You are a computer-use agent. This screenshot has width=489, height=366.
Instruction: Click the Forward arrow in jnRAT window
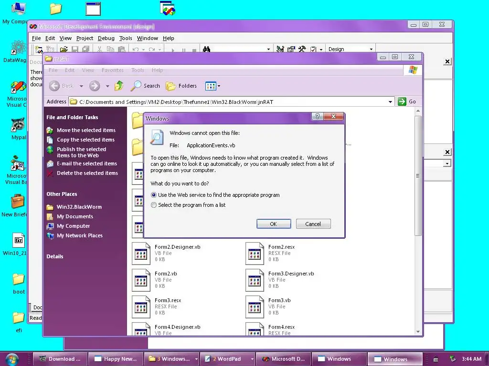click(x=95, y=86)
